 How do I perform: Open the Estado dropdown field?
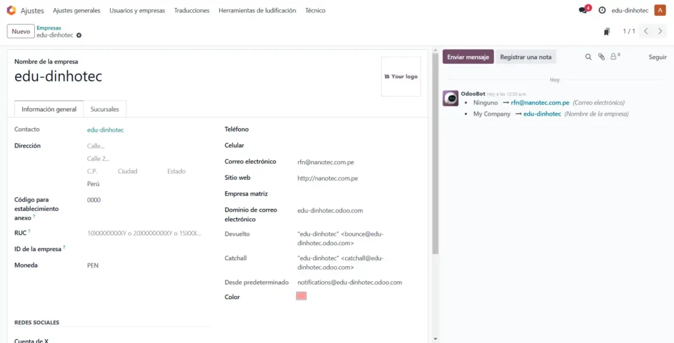[x=188, y=171]
